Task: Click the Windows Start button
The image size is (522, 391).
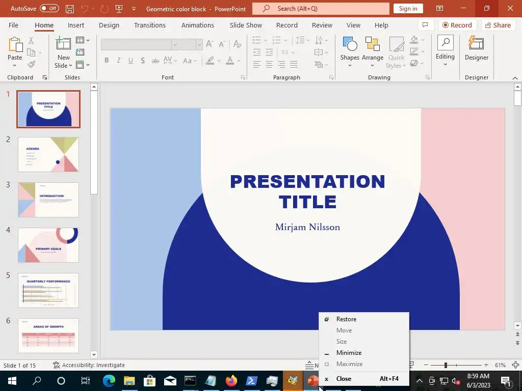Action: pos(12,381)
